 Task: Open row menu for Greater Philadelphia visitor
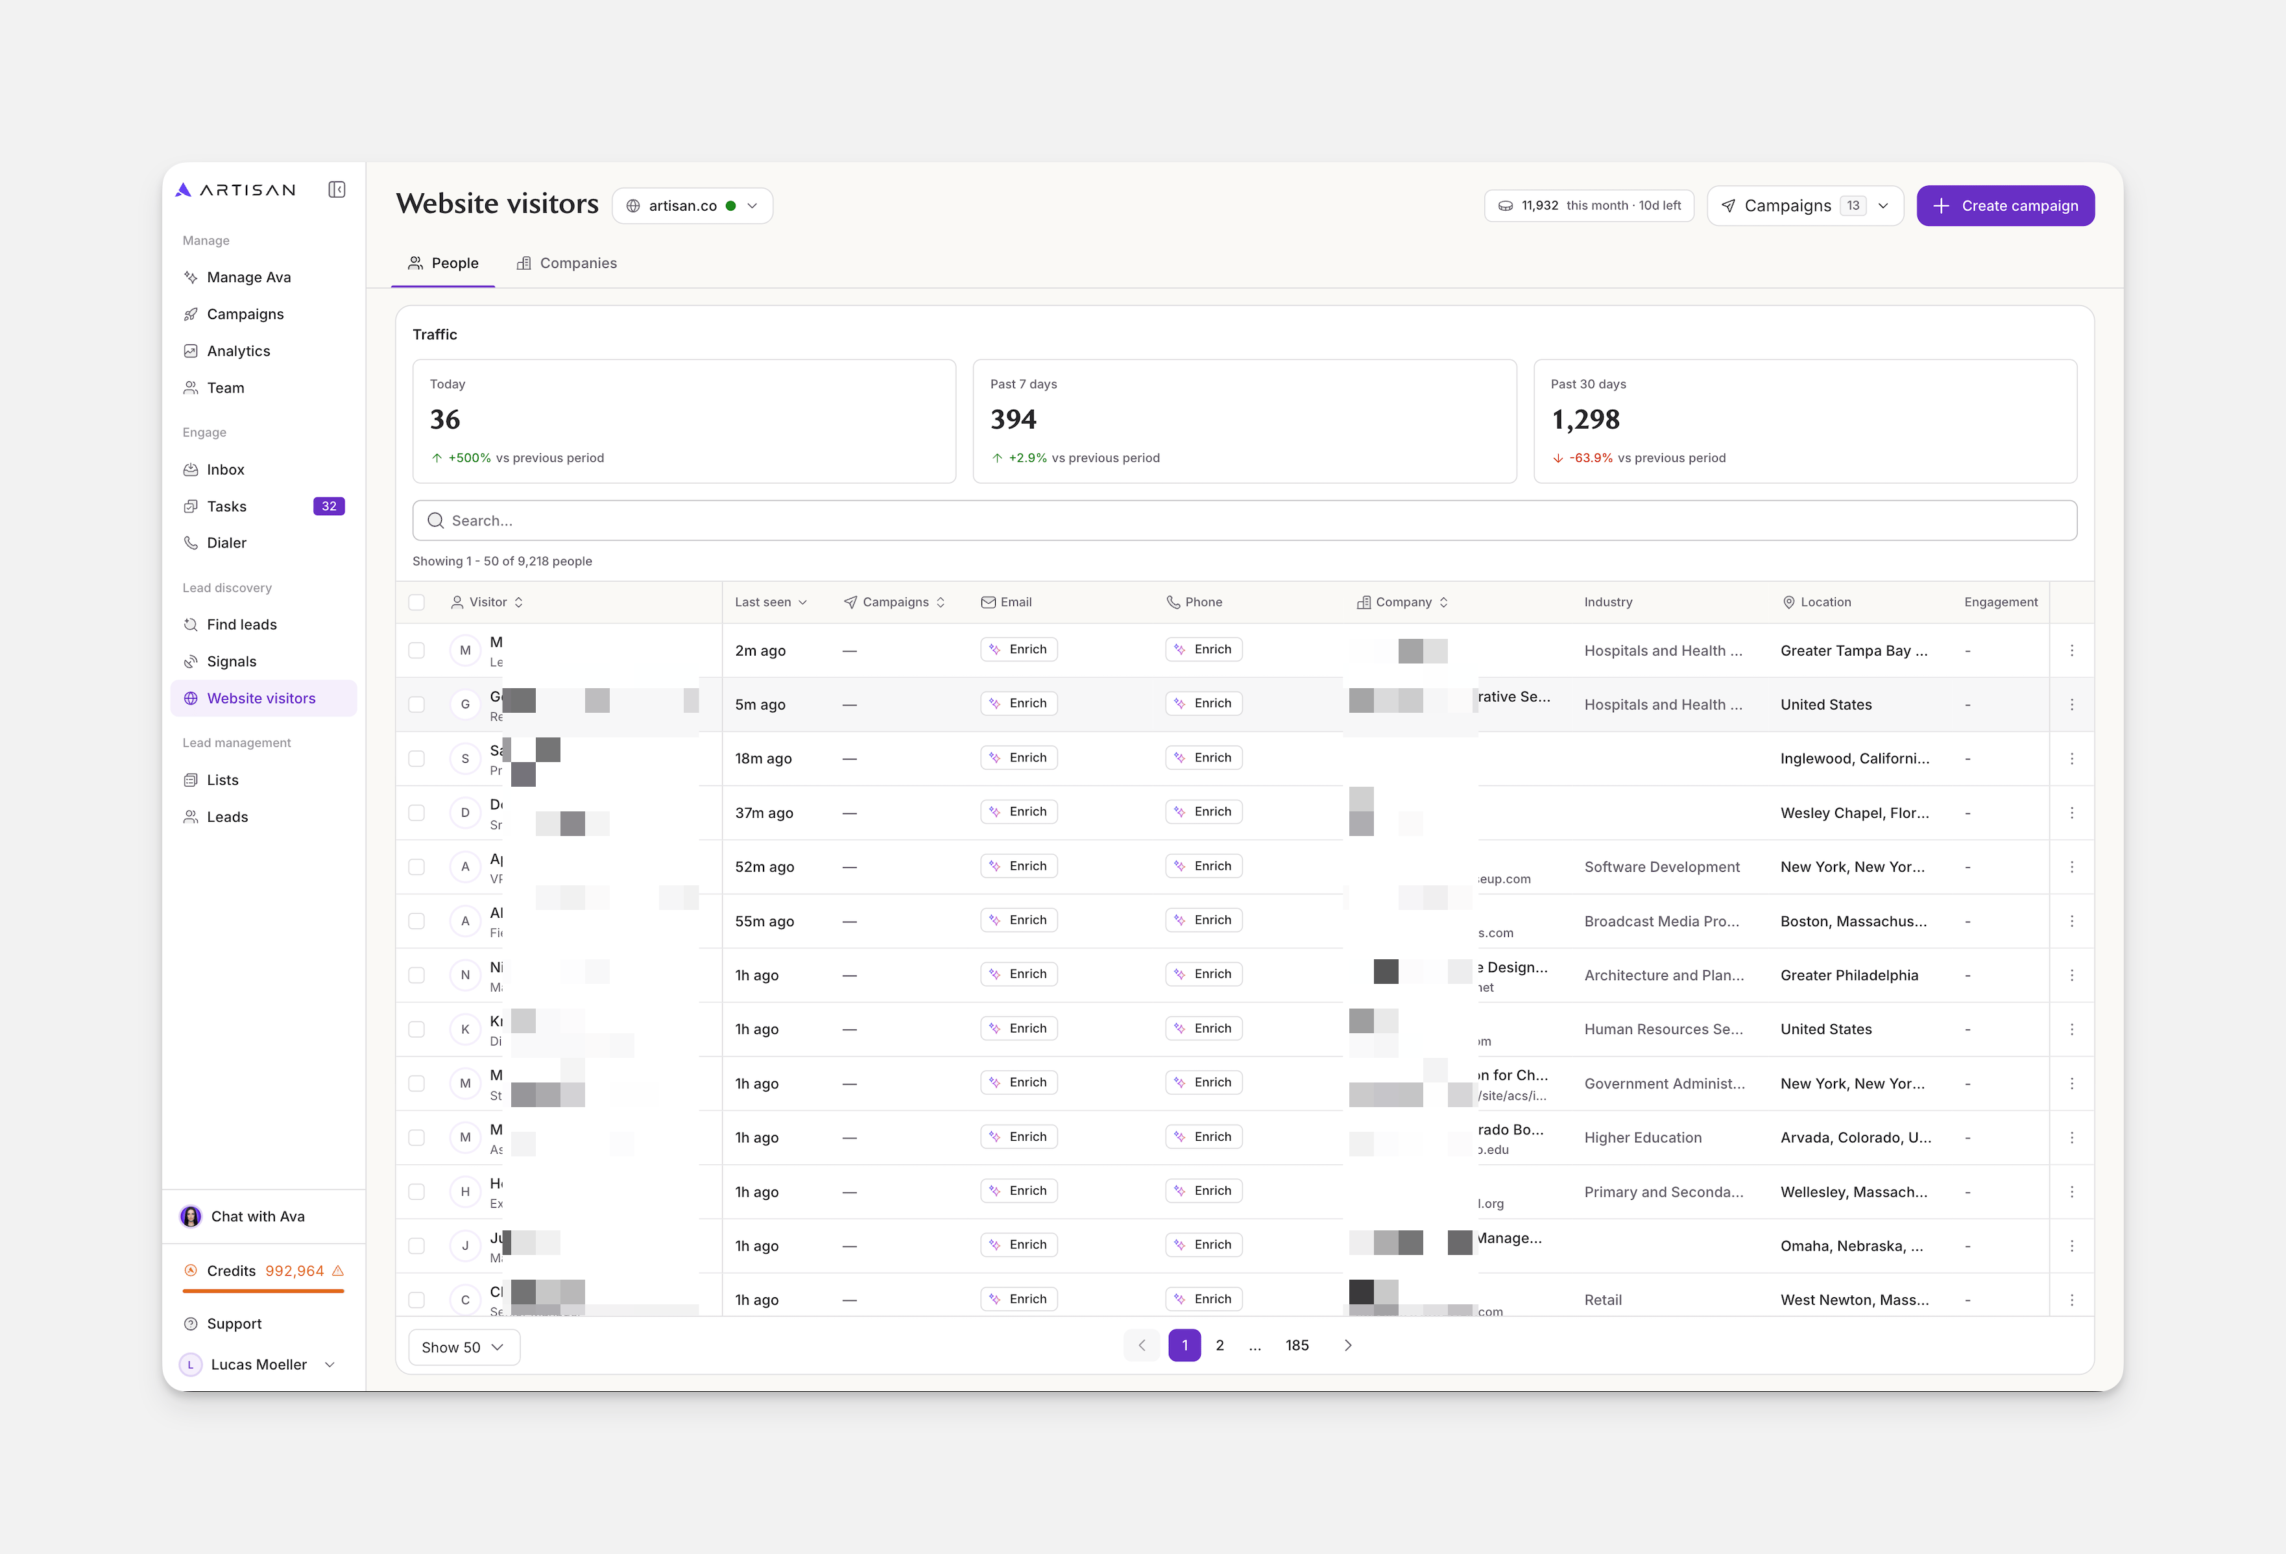coord(2071,975)
